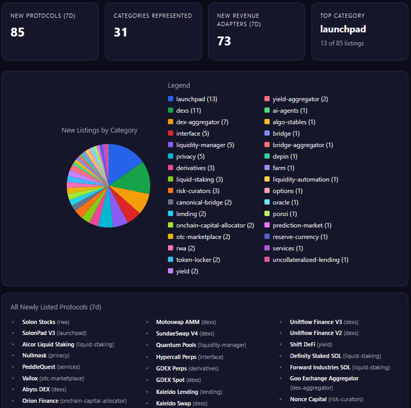
Task: Click the New Protocols (7D) stat card
Action: click(x=50, y=31)
